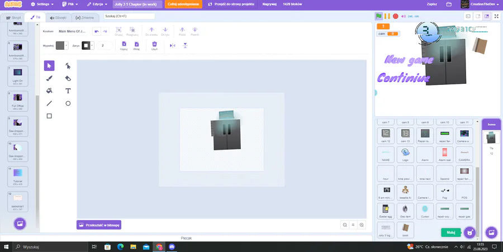Screen dimensions: 503x252
Task: Click the green flag to start
Action: pos(379,16)
